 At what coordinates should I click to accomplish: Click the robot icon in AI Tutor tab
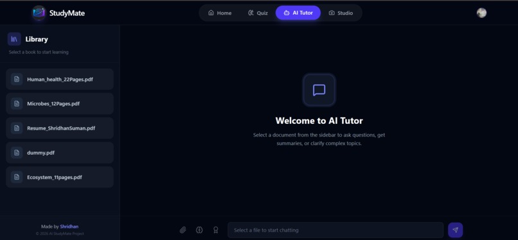[x=287, y=13]
